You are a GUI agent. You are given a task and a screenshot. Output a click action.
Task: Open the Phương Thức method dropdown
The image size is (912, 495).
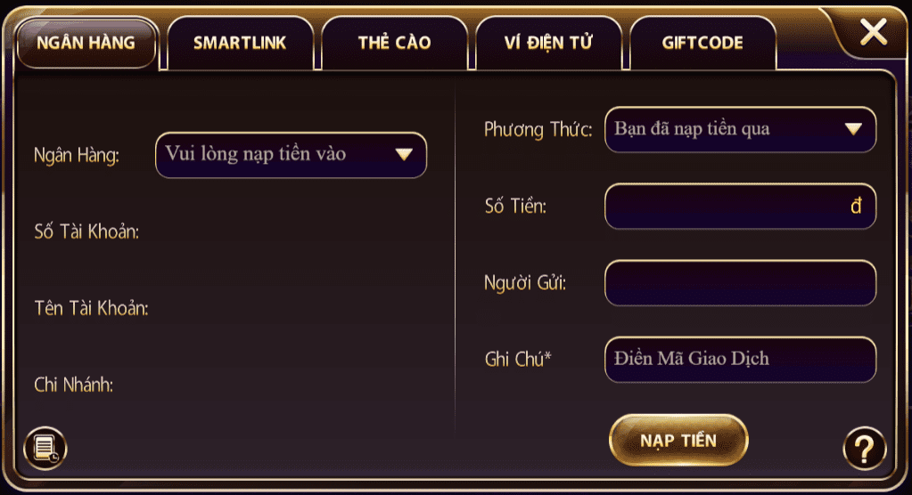click(740, 129)
